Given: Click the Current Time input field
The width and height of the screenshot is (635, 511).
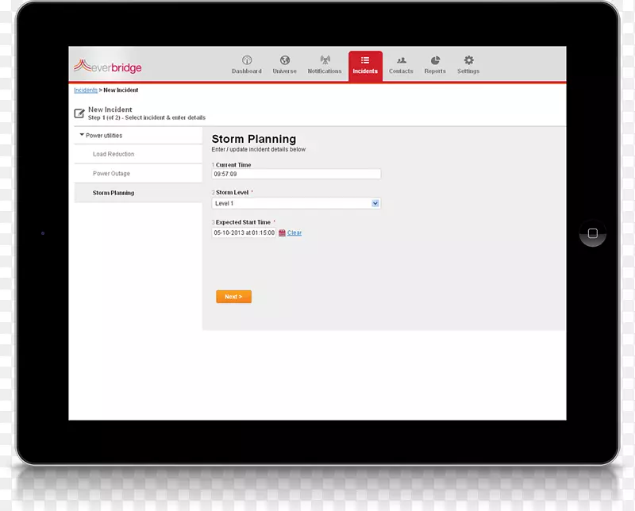Looking at the screenshot, I should (x=296, y=174).
